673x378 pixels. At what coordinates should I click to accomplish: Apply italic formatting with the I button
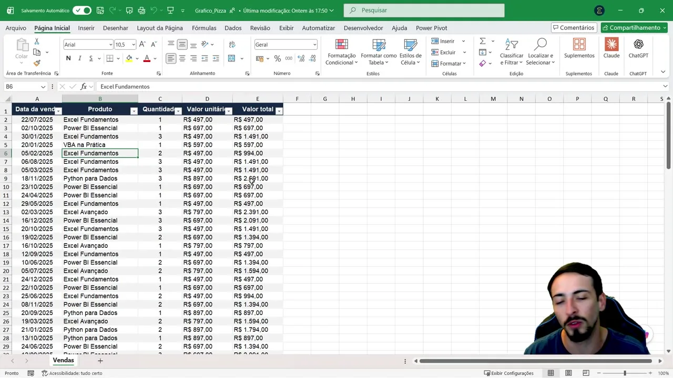79,58
